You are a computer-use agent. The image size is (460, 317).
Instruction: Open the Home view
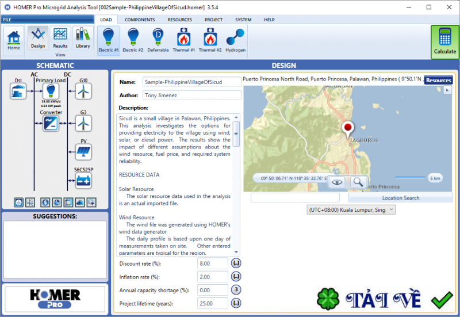(x=14, y=41)
